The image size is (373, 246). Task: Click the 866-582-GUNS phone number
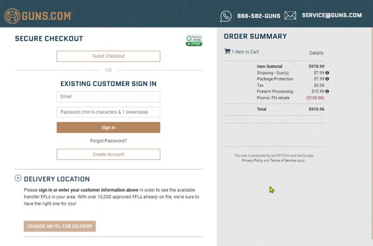pos(259,16)
